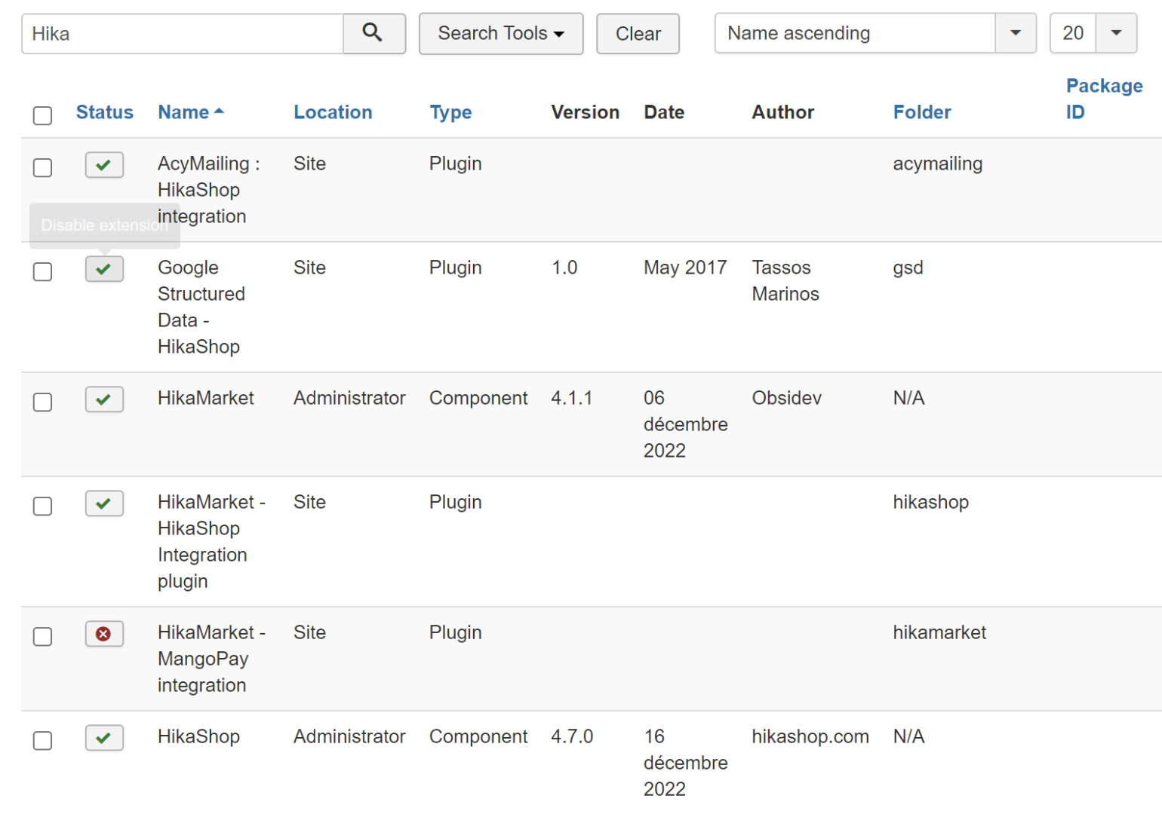Tick the checkbox for HikaShop component
The image size is (1162, 814).
[x=43, y=740]
